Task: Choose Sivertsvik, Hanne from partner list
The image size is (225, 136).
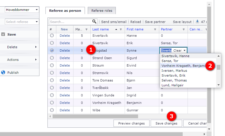Action: (188, 56)
